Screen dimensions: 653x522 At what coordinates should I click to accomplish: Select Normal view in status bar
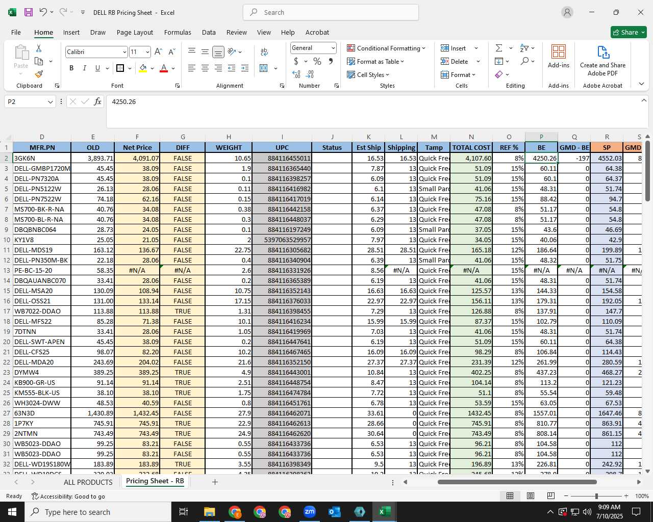510,495
